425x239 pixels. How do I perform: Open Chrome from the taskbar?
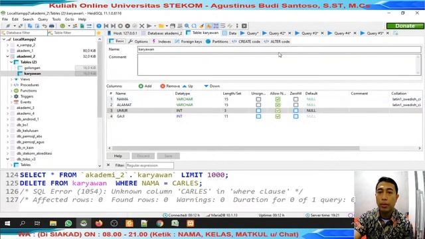[159, 223]
